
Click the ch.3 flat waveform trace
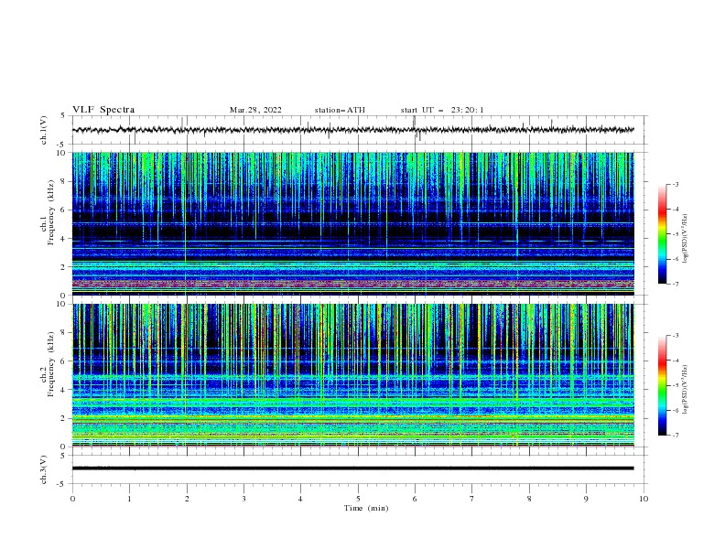[353, 468]
